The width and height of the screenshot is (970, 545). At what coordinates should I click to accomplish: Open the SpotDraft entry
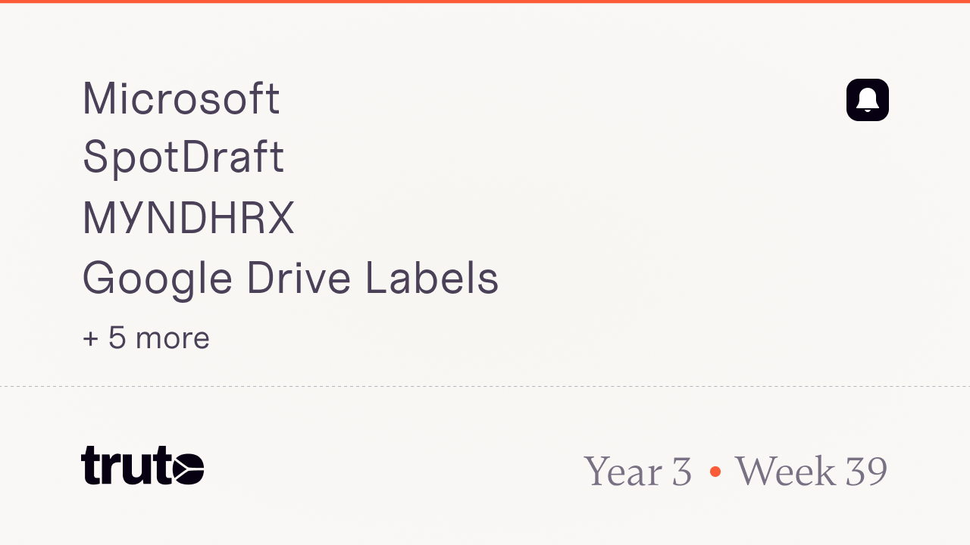183,157
